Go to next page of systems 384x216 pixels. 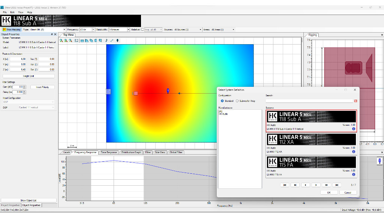click(x=316, y=185)
